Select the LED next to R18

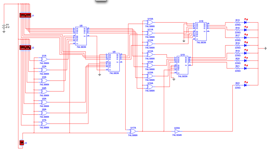tap(246, 44)
